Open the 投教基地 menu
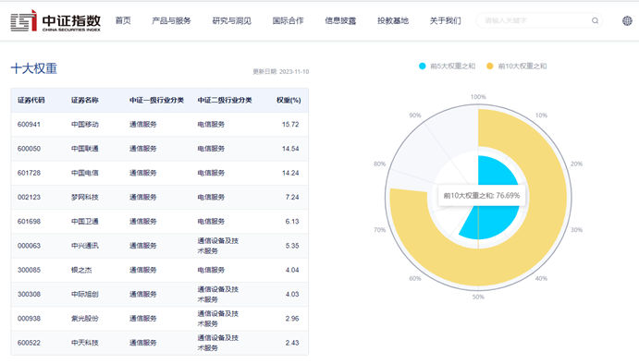Viewport: 639px width, 364px height. tap(393, 20)
